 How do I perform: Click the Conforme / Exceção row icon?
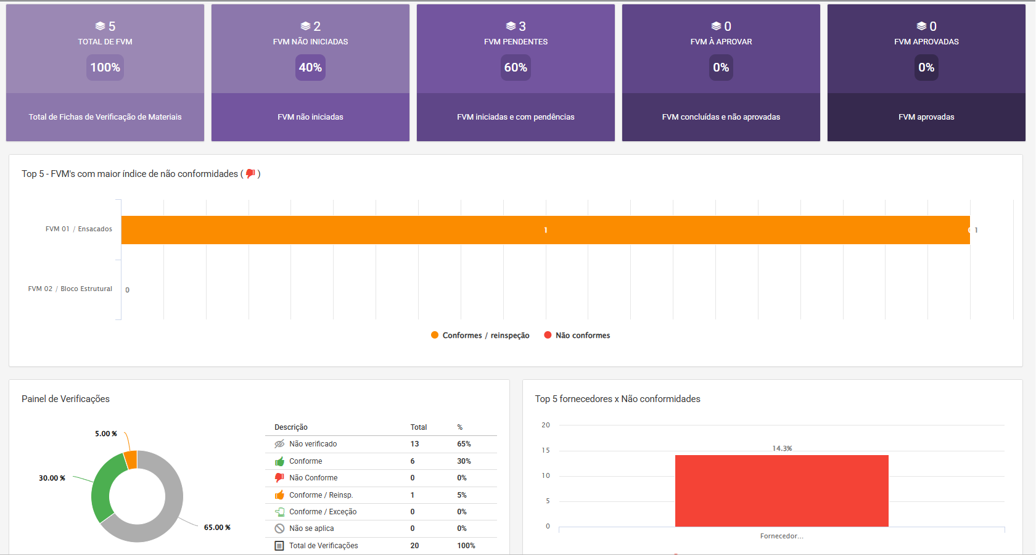click(x=279, y=512)
